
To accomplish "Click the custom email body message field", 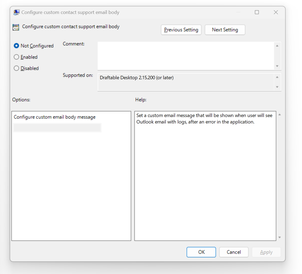I will (57, 128).
